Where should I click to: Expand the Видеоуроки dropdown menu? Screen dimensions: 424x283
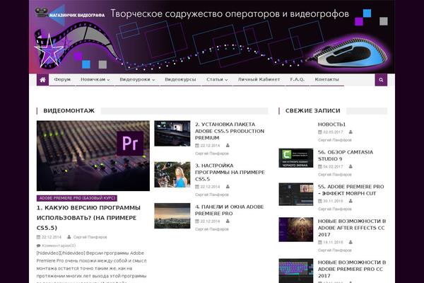137,80
